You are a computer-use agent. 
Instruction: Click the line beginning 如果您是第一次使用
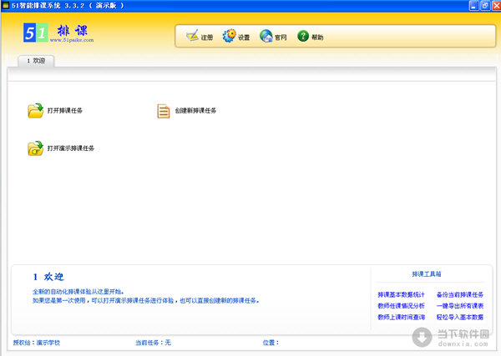[x=145, y=300]
